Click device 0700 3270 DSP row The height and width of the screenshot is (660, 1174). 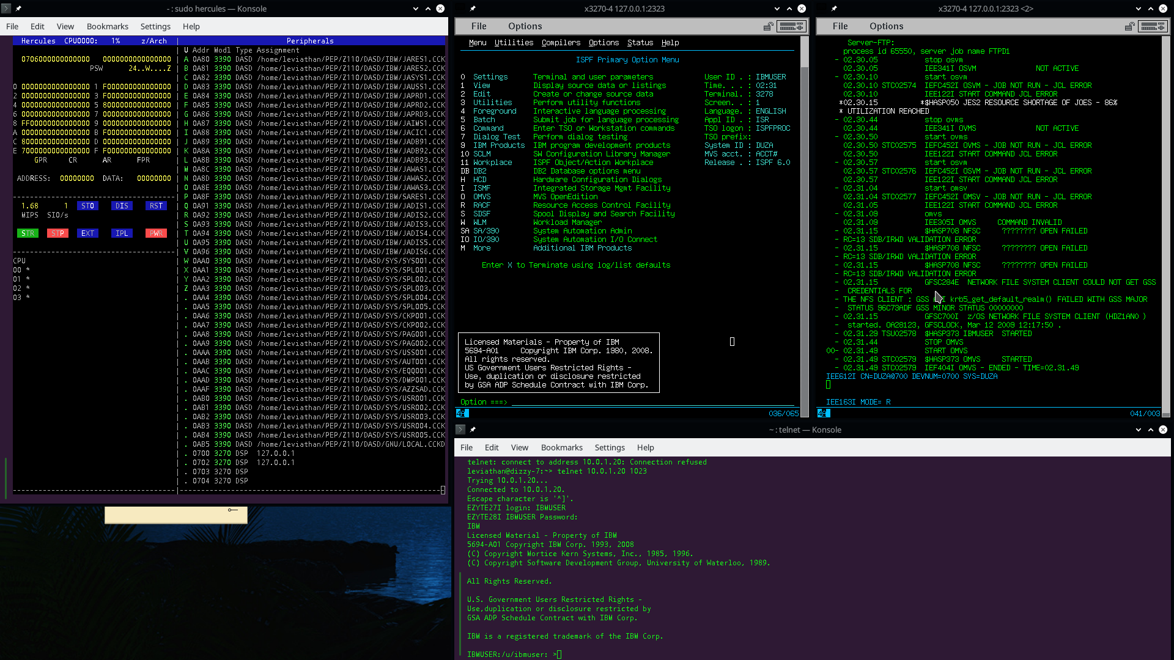pyautogui.click(x=240, y=453)
